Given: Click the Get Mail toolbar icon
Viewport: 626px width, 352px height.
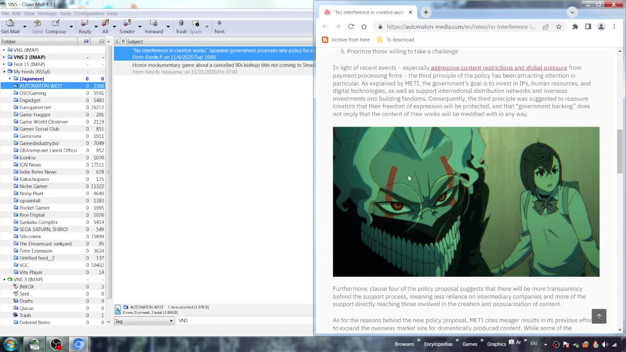Looking at the screenshot, I should (x=10, y=26).
